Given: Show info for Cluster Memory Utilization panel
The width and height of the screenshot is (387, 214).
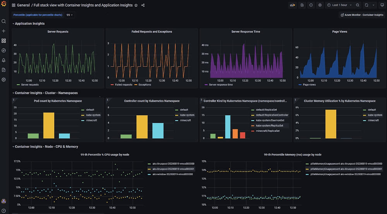Looking at the screenshot, I should (x=295, y=100).
